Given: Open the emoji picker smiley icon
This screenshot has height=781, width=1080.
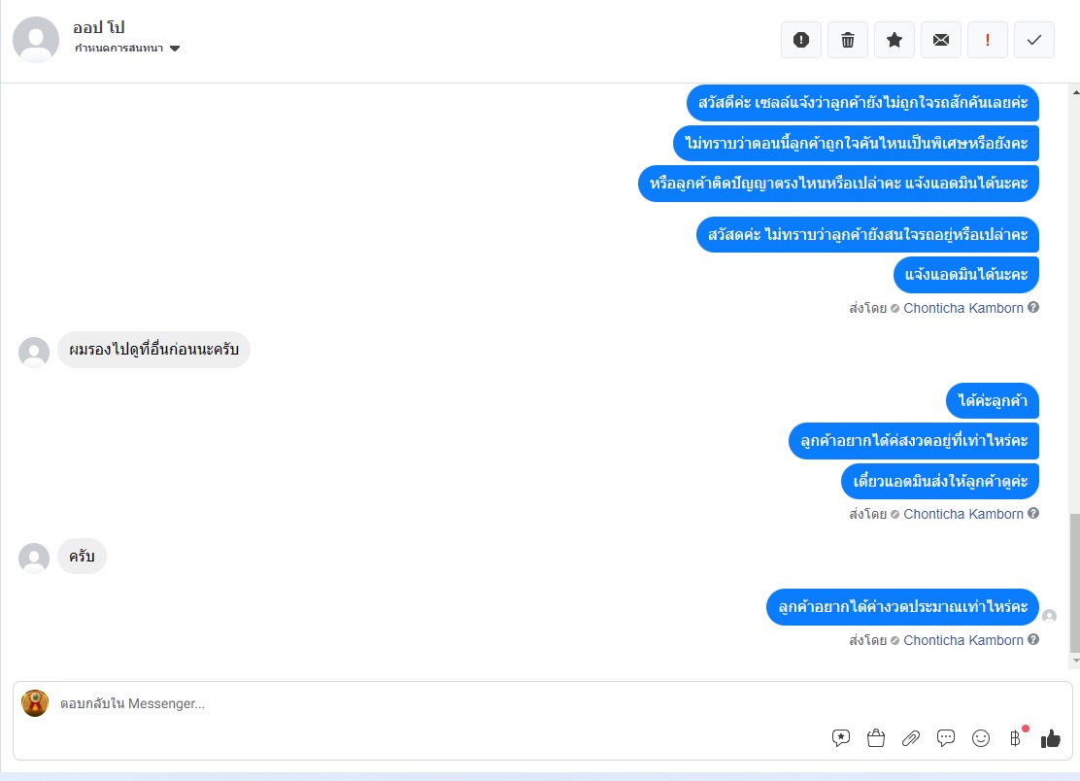Looking at the screenshot, I should (x=981, y=738).
